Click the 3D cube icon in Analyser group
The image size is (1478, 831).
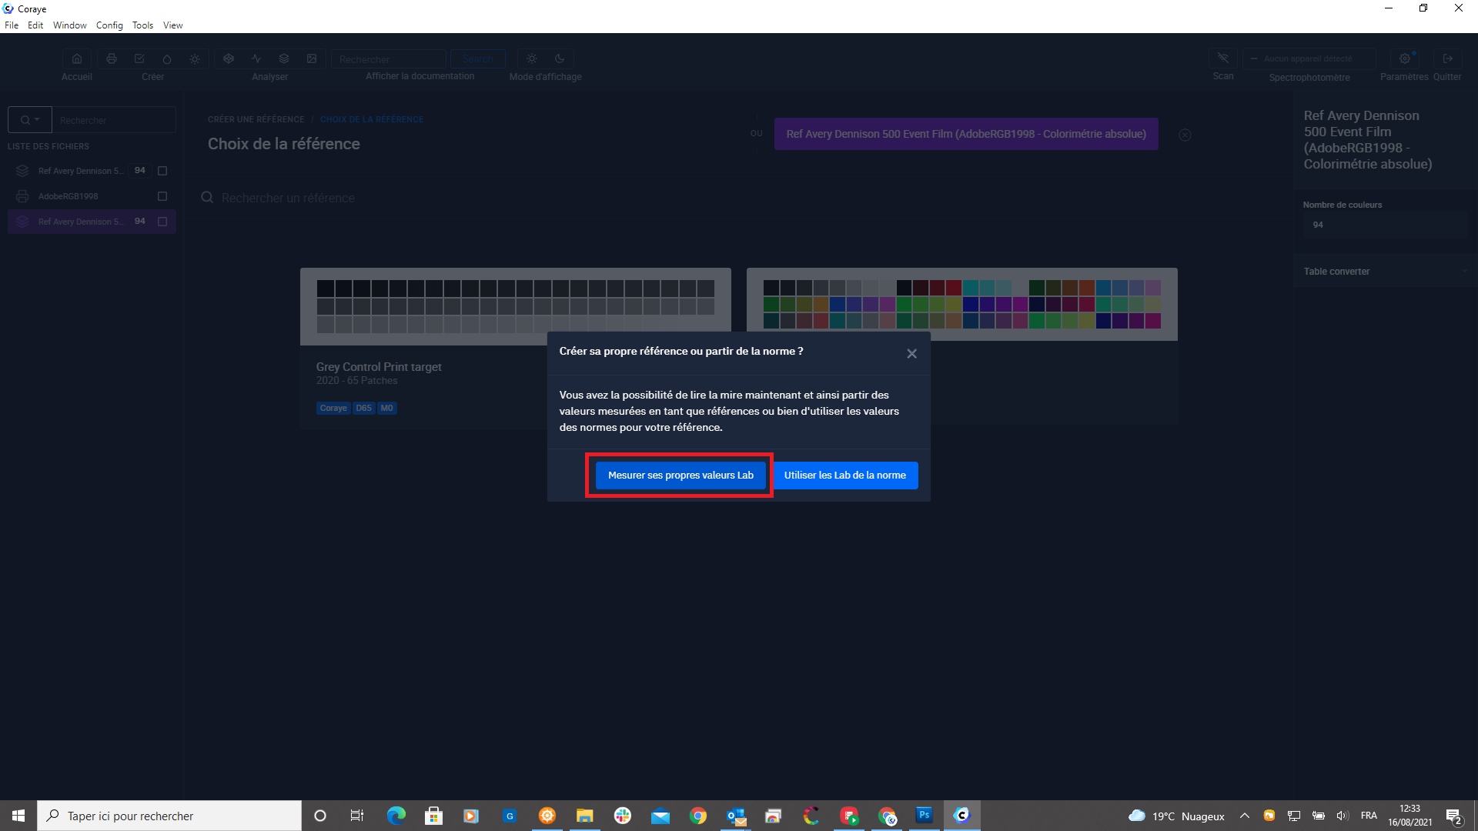[229, 58]
